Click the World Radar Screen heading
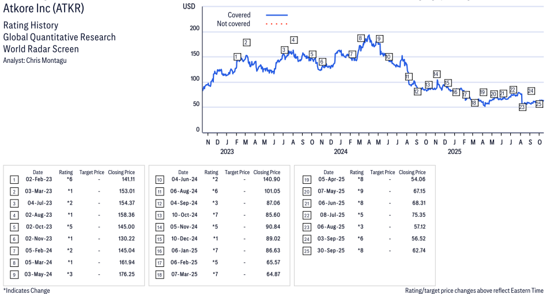Image resolution: width=550 pixels, height=294 pixels. pos(41,49)
